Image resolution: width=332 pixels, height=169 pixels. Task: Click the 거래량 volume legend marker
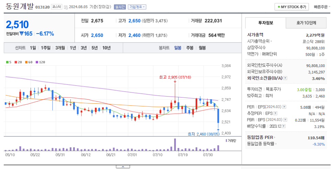(226, 141)
